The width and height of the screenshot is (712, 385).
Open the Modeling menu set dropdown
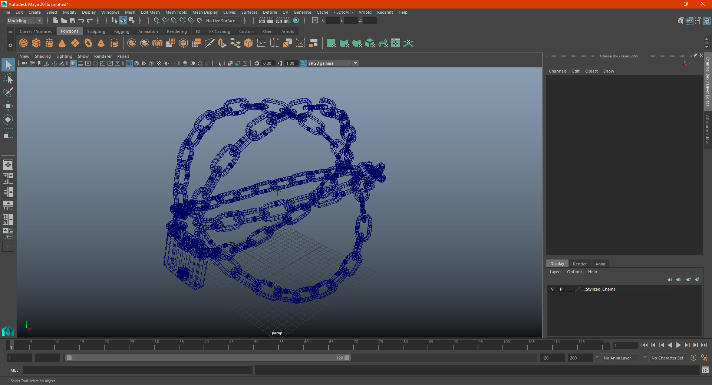coord(25,21)
